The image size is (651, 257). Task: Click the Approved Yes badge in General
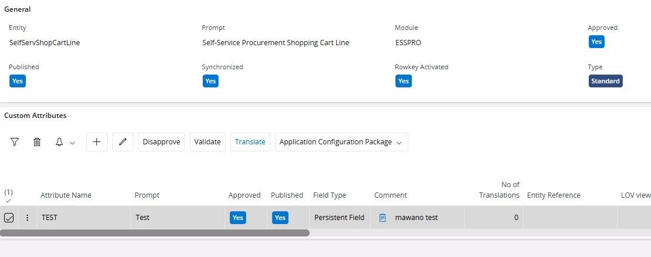tap(596, 42)
